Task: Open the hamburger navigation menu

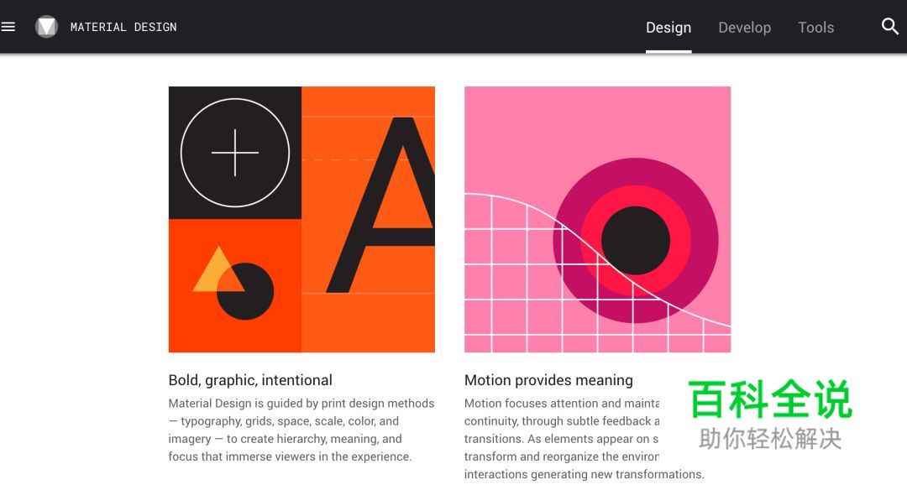Action: (x=8, y=27)
